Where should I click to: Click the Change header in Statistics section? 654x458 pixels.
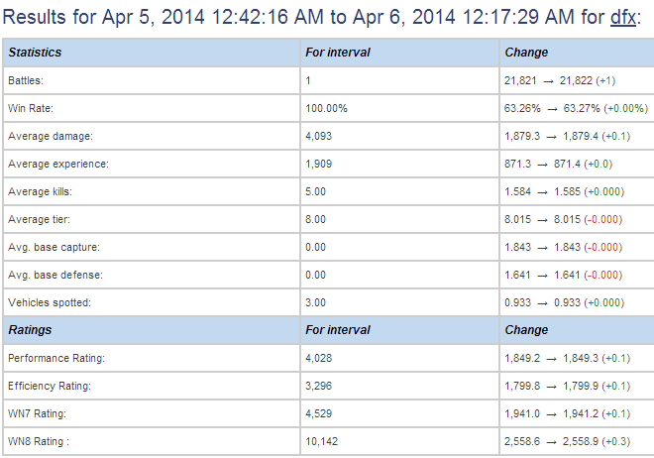[526, 53]
